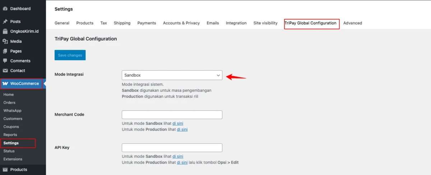The width and height of the screenshot is (431, 175).
Task: Switch to the Advanced tab
Action: click(353, 23)
